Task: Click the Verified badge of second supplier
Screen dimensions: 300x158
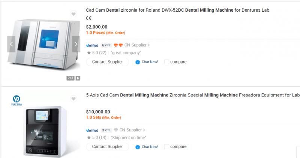Action: 92,130
